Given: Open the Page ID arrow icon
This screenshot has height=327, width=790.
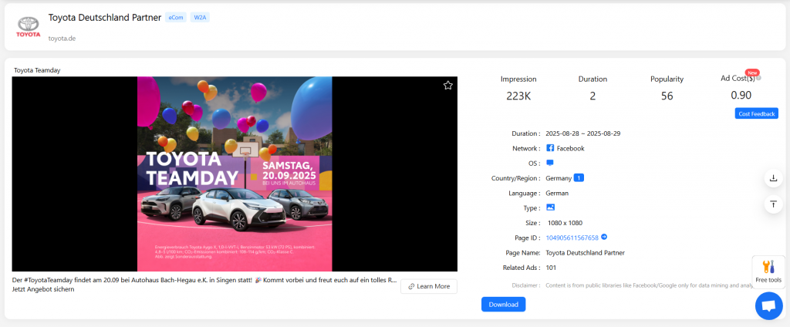Looking at the screenshot, I should click(x=604, y=238).
